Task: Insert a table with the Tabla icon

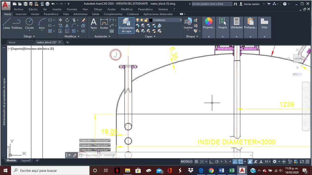Action: point(112,31)
